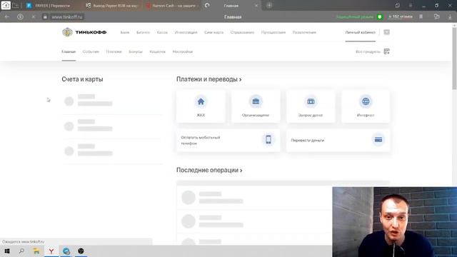Switch to the Ramon Cash tab
457x257 pixels.
(x=172, y=6)
